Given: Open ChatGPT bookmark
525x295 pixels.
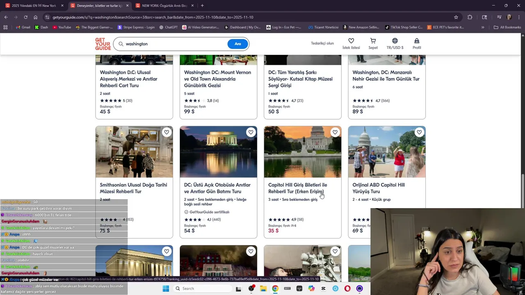Looking at the screenshot, I should coord(168,27).
